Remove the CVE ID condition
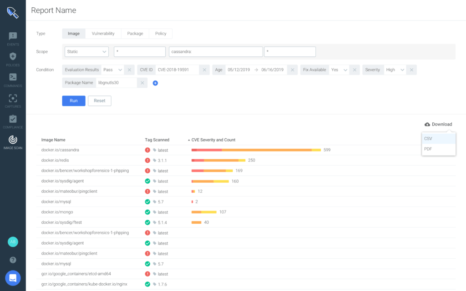The height and width of the screenshot is (291, 466). (204, 70)
